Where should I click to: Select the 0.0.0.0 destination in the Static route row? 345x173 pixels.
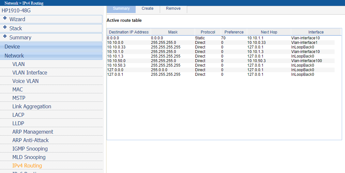tap(113, 38)
